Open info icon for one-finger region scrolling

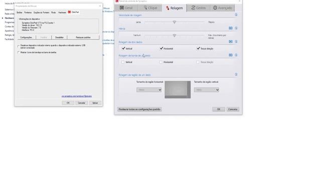pos(236,74)
